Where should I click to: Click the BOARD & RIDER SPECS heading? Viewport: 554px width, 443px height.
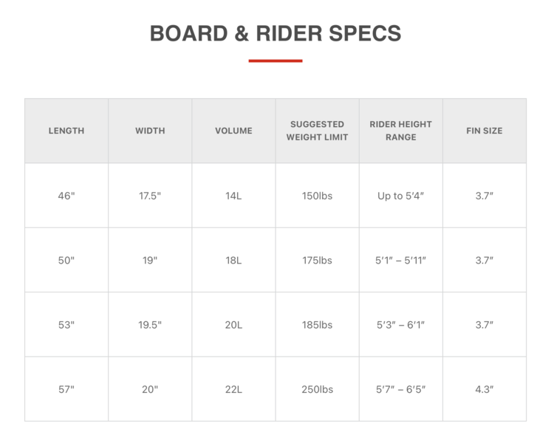(x=276, y=33)
